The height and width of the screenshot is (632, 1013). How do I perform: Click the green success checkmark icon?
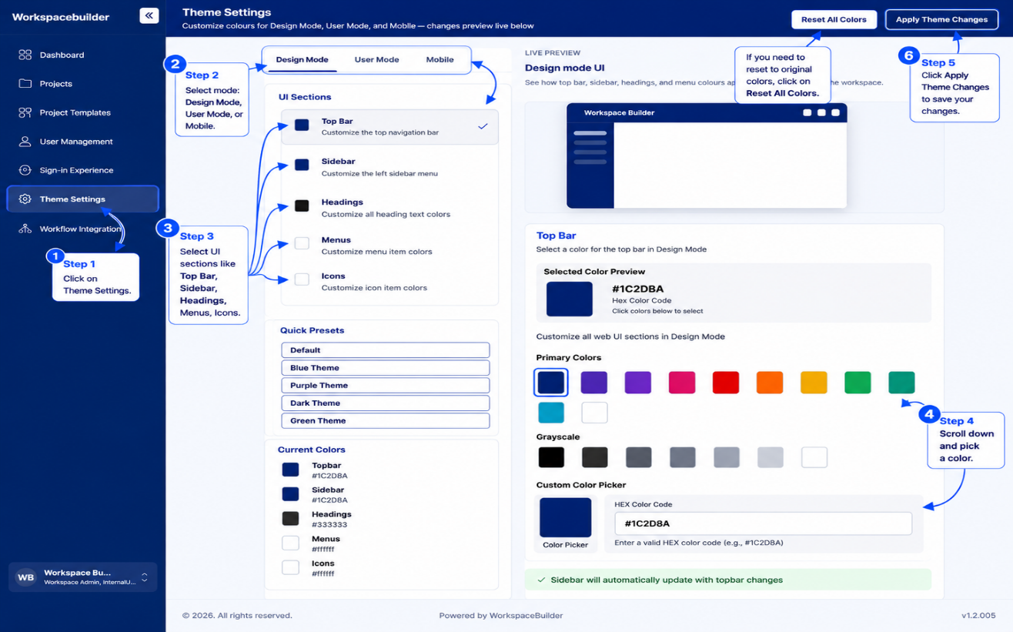541,580
